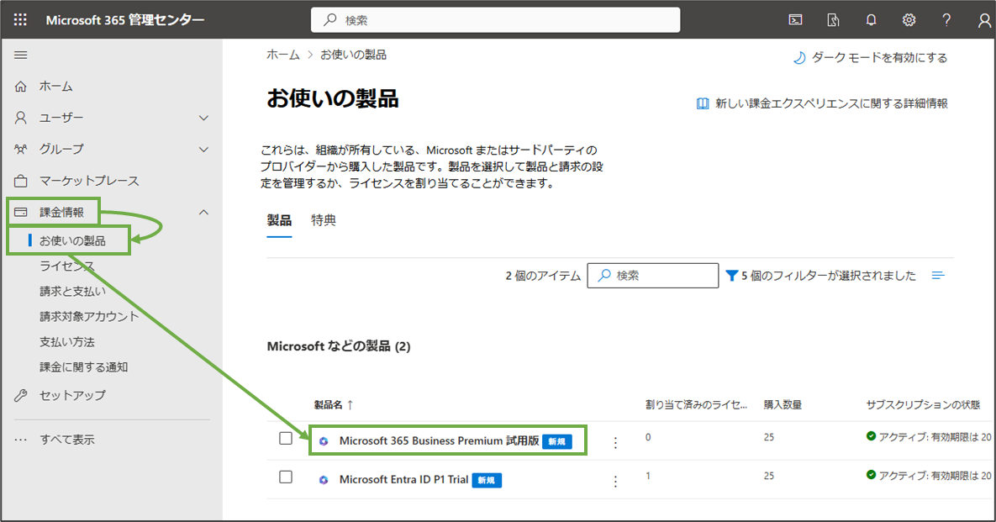Screen dimensions: 996x522
Task: Click the ellipsis icon beside すべて表示
Action: [21, 440]
